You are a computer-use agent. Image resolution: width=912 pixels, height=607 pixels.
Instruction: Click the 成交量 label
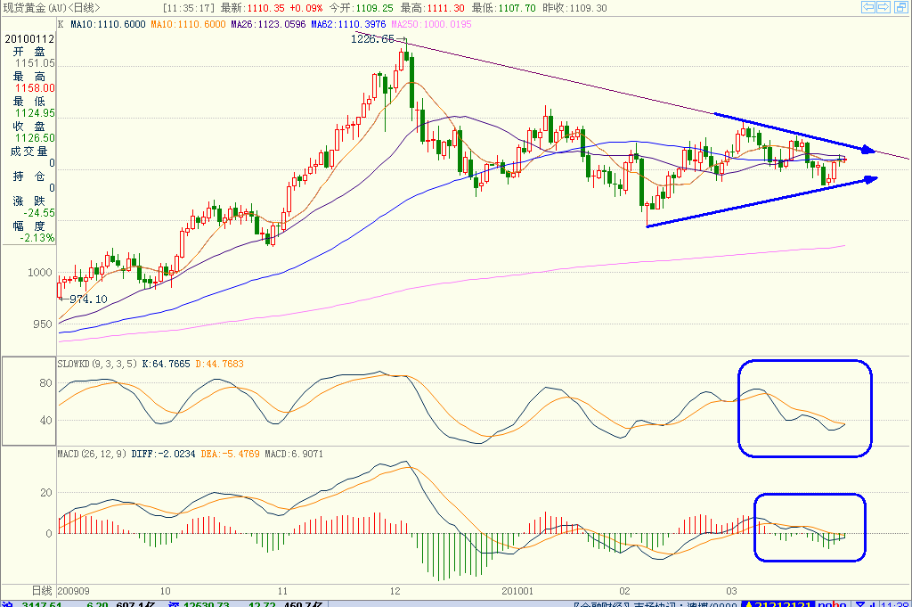point(29,152)
